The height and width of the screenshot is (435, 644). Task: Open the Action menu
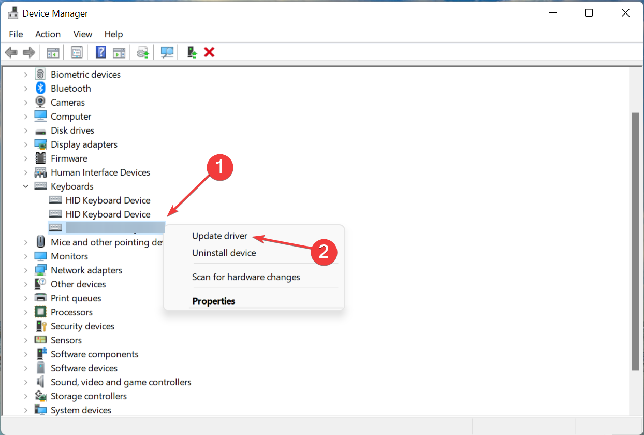coord(48,34)
